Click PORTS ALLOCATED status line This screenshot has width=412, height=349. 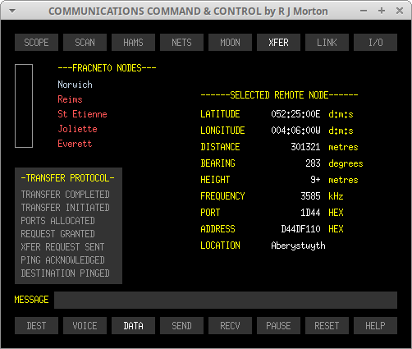[58, 221]
